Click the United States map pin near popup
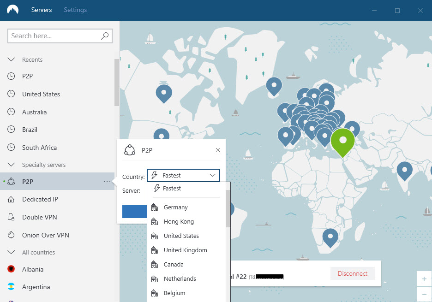 coord(162,134)
